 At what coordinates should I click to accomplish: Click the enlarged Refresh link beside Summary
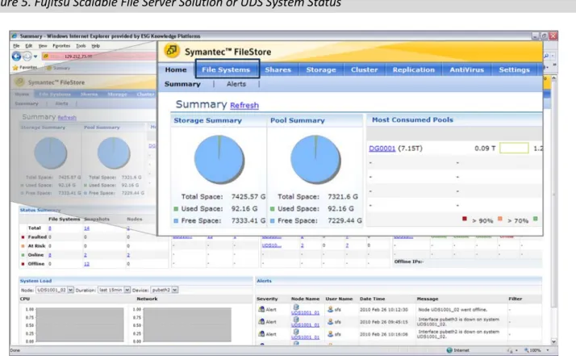244,105
